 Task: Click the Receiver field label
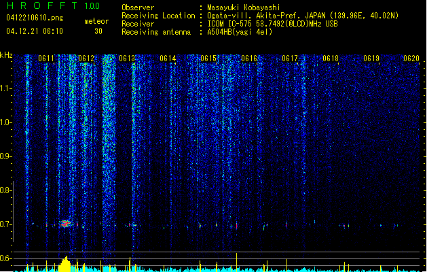click(138, 24)
